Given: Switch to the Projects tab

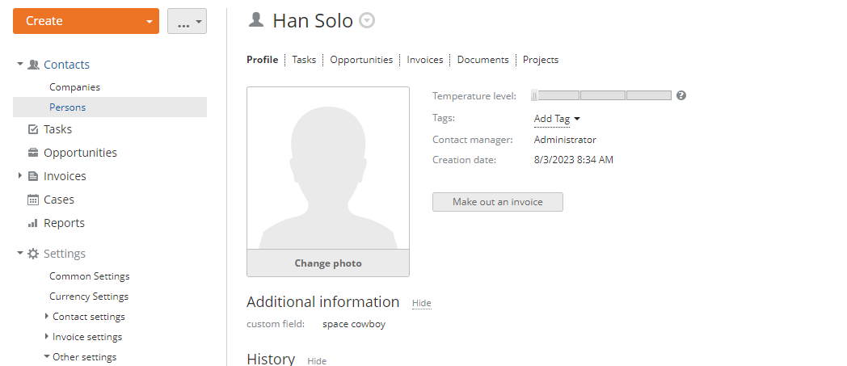Looking at the screenshot, I should pos(541,60).
